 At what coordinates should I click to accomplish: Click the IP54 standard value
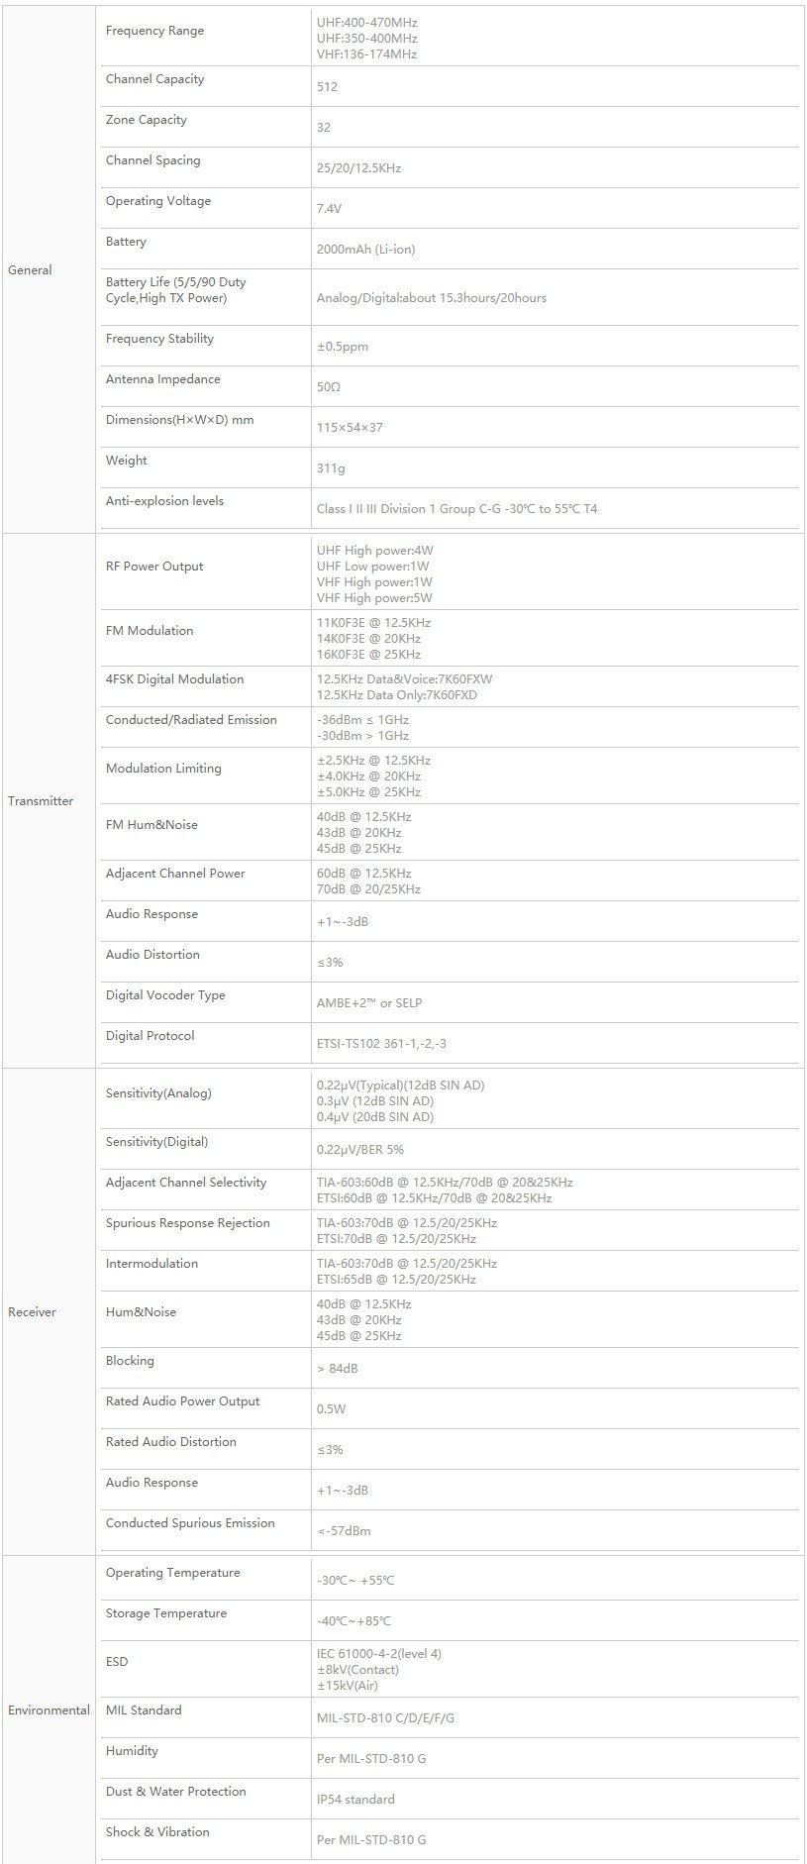tap(355, 1799)
